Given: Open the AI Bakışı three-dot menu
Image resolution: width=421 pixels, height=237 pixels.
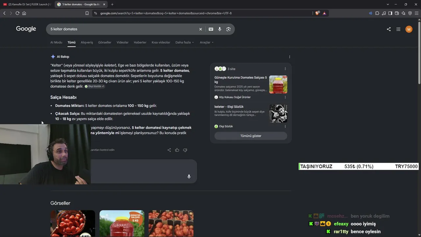Looking at the screenshot, I should pos(289,57).
